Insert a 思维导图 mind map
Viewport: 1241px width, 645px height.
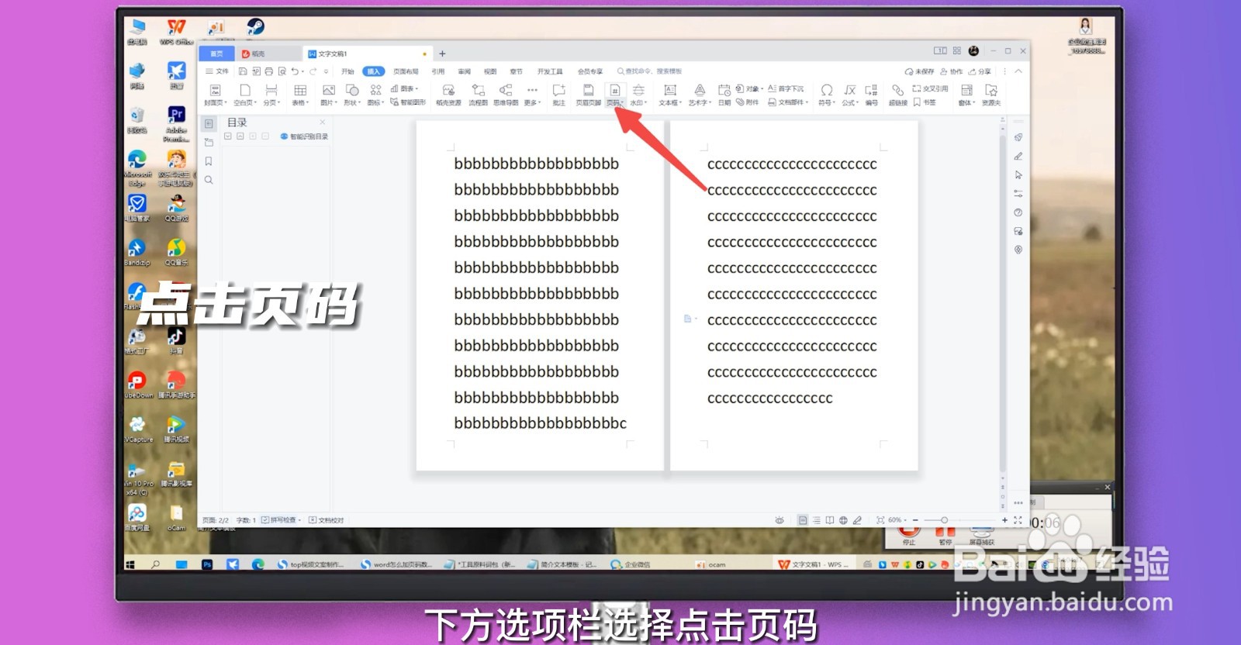tap(506, 95)
